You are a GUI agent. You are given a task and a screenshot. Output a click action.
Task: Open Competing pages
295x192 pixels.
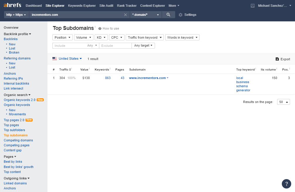17,145
